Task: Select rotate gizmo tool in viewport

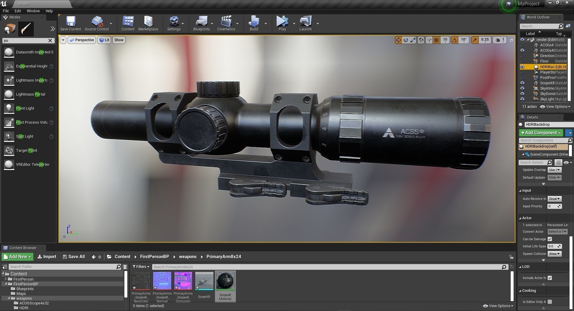Action: tap(406, 40)
